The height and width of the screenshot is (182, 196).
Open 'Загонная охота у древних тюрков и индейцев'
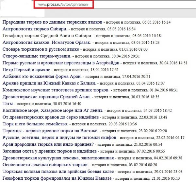(49, 151)
